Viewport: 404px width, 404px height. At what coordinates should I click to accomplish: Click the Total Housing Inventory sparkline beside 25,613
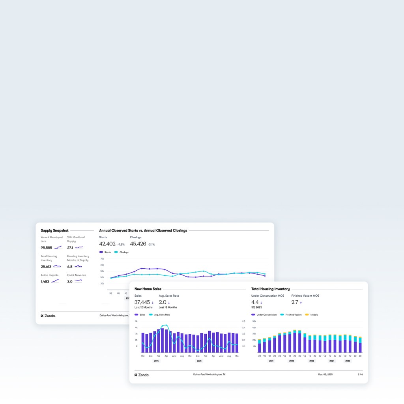point(57,266)
